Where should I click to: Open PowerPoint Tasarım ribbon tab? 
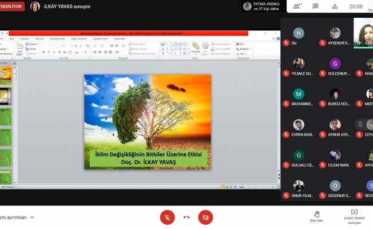(x=25, y=38)
